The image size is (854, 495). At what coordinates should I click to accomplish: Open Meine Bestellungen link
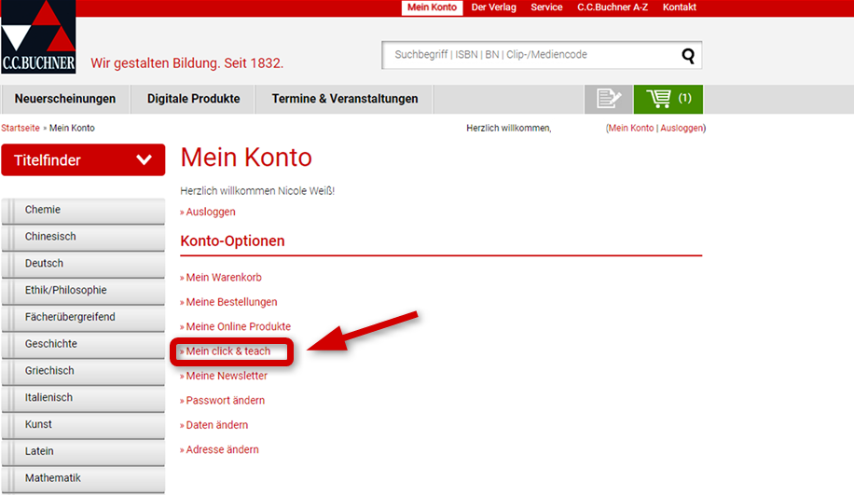click(x=231, y=302)
